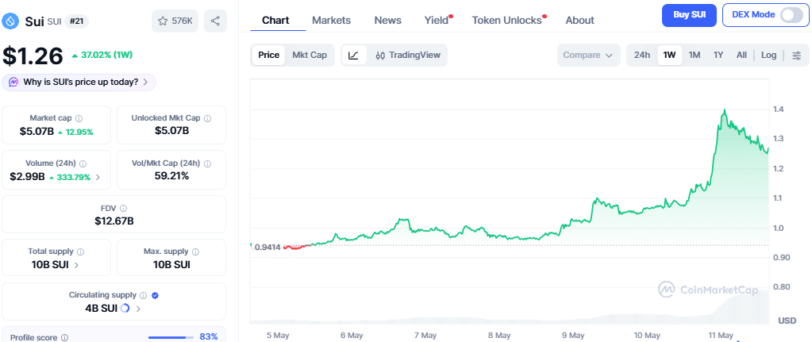Click the AI icon in price-up question
Viewport: 812px width, 342px height.
pyautogui.click(x=14, y=82)
